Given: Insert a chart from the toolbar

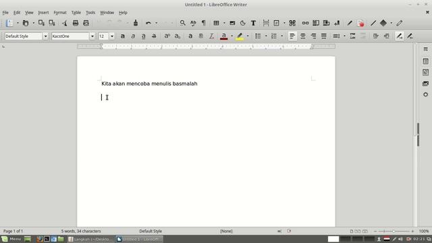Looking at the screenshot, I should [243, 23].
